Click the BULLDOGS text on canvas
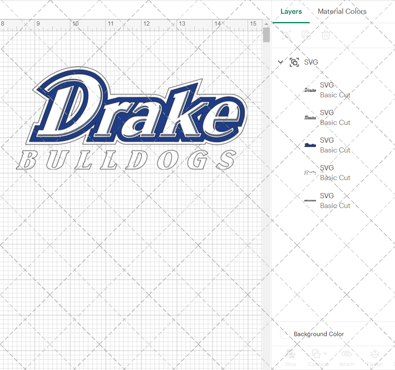This screenshot has width=395, height=370. [x=126, y=160]
